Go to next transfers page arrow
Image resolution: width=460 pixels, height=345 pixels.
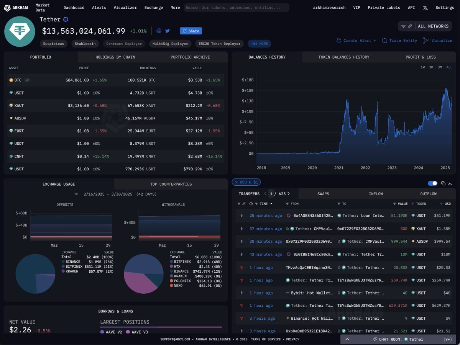[x=289, y=194]
